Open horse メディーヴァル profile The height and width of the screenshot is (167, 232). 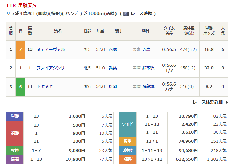click(x=51, y=50)
